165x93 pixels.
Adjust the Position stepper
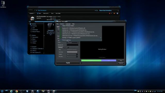pyautogui.click(x=77, y=54)
